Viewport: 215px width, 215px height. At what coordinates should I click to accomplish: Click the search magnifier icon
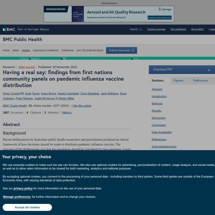pyautogui.click(x=140, y=29)
